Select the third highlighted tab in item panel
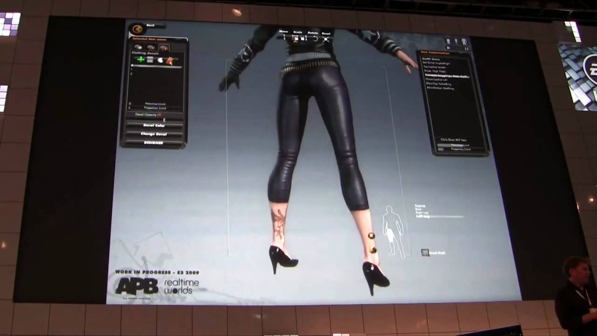This screenshot has width=597, height=336. [x=164, y=47]
